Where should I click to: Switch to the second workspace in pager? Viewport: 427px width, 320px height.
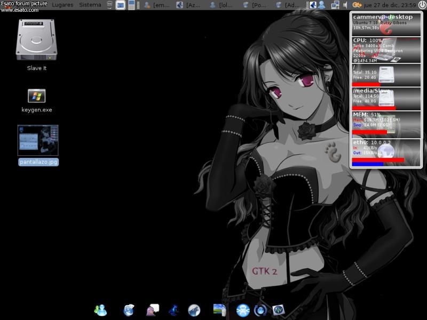point(131,7)
